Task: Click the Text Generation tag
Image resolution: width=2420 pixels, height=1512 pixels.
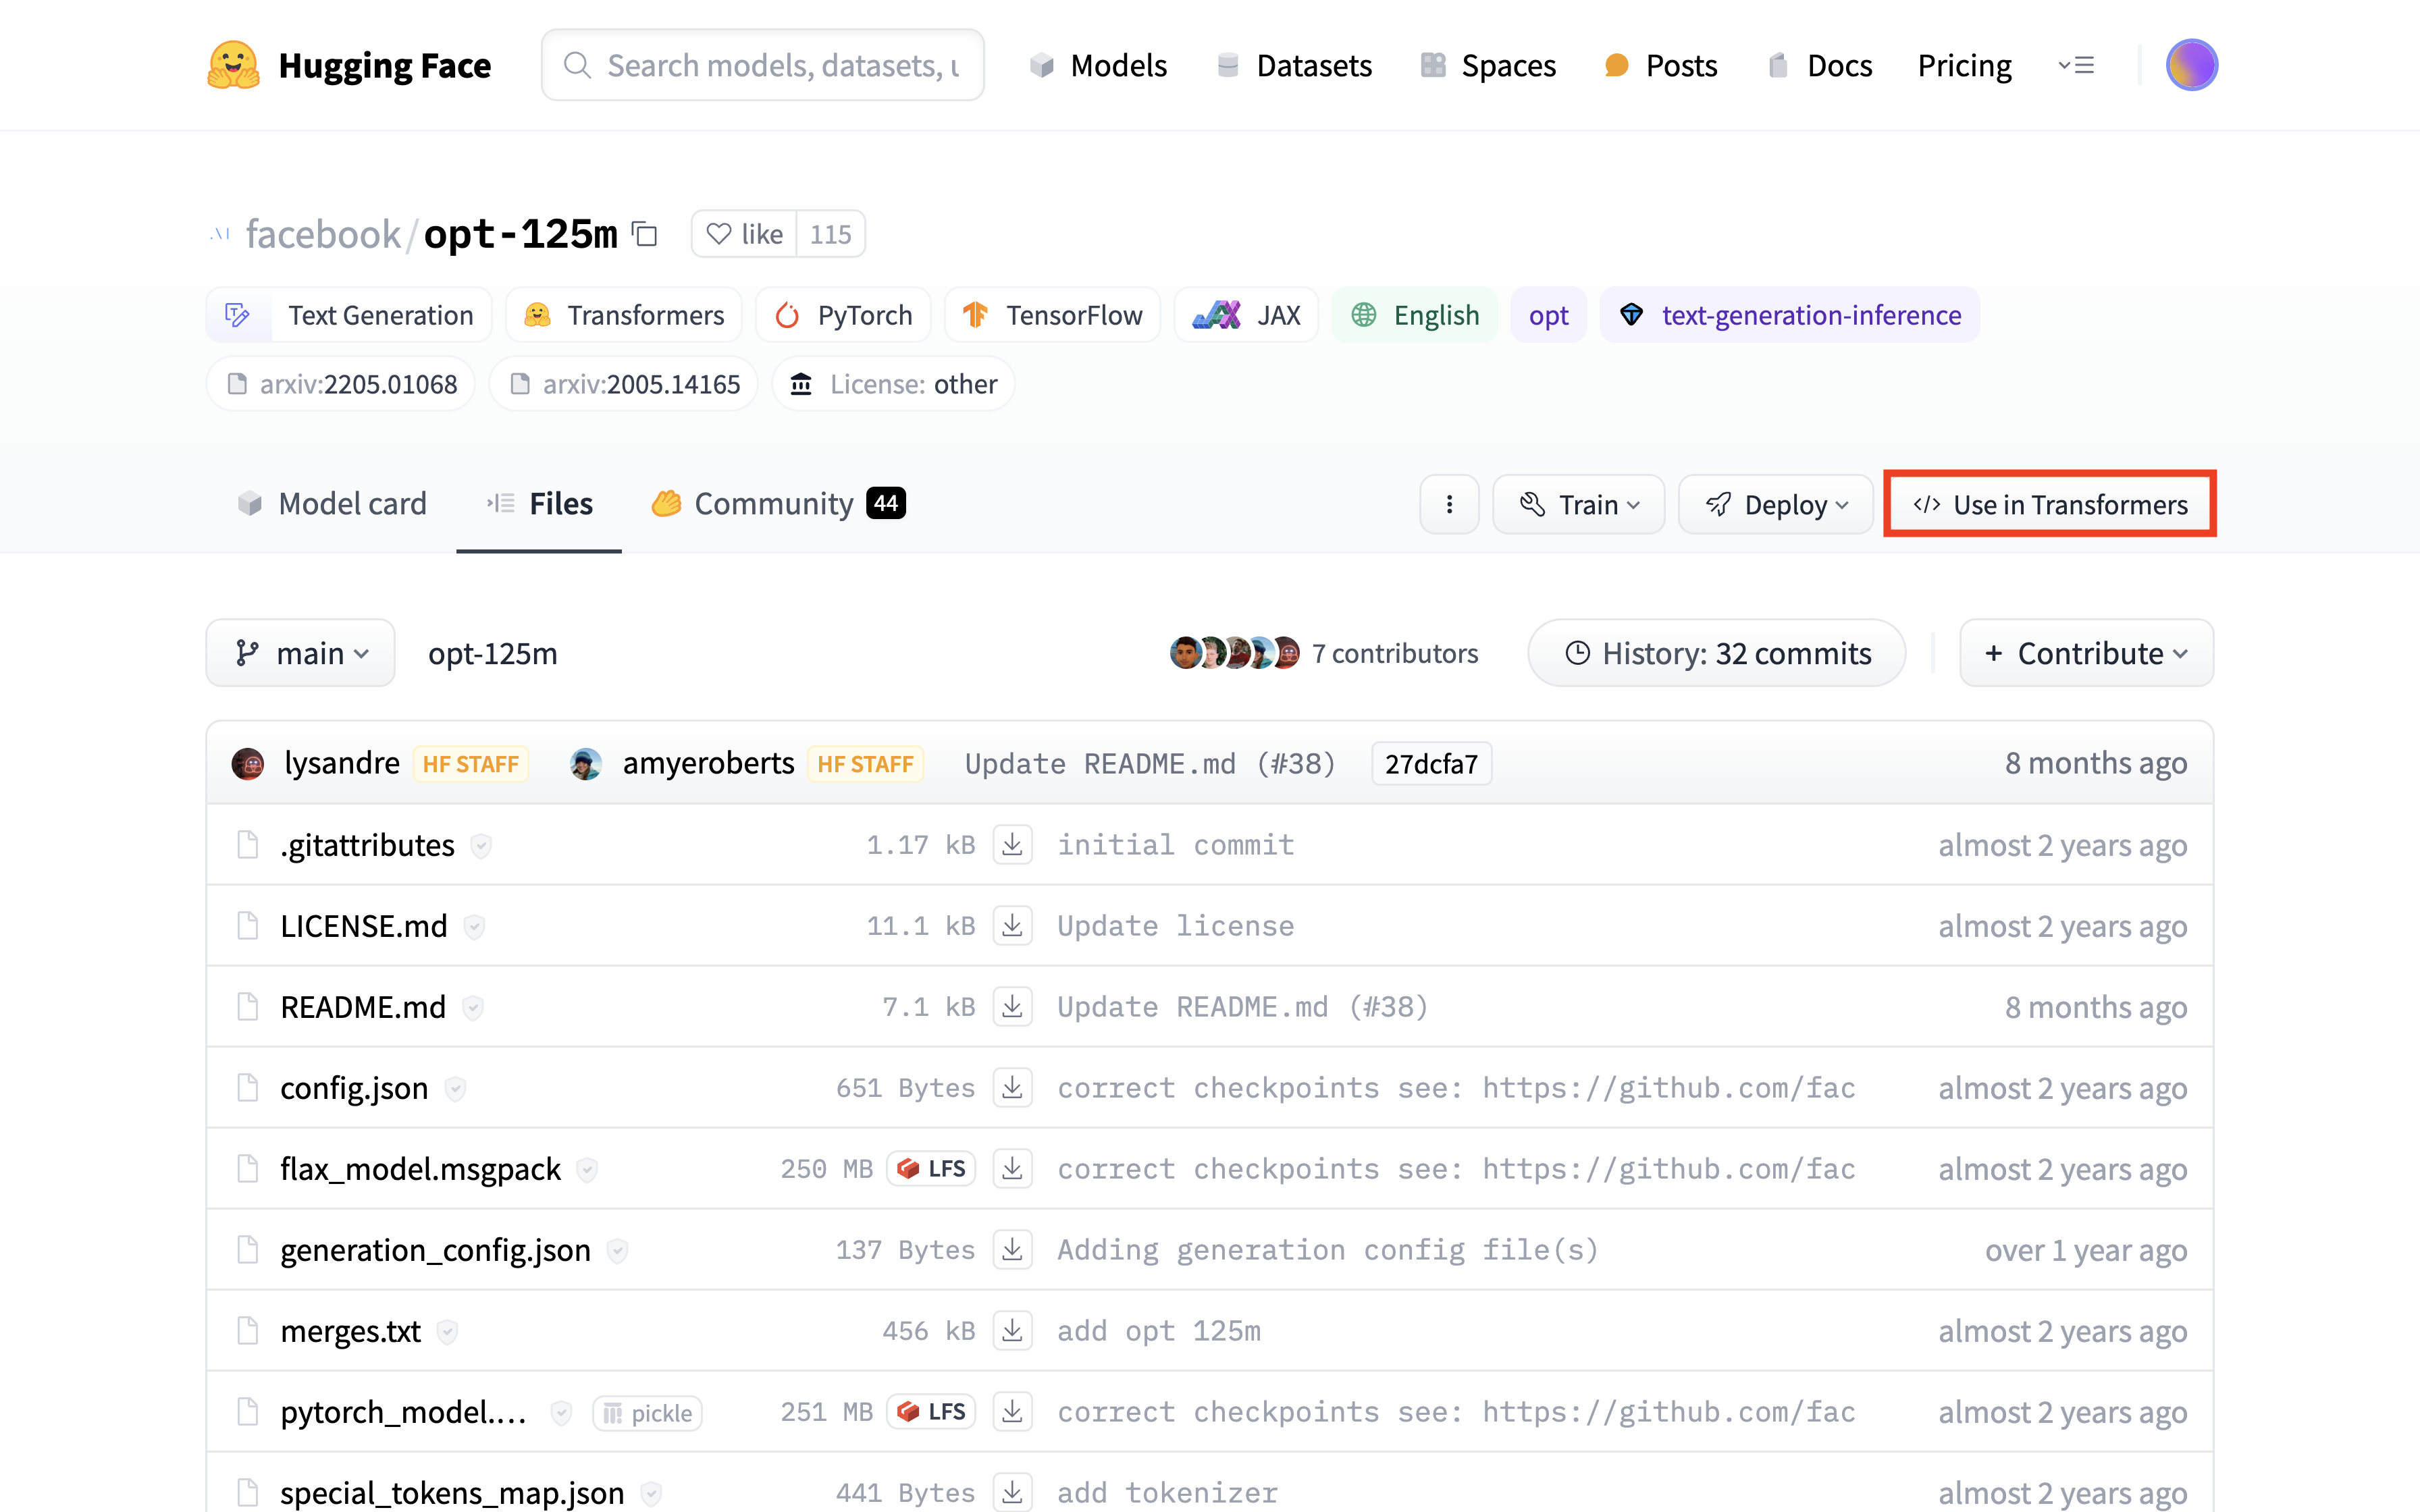Action: 349,315
